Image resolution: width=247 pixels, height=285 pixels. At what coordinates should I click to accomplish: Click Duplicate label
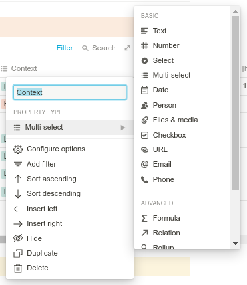tap(42, 253)
